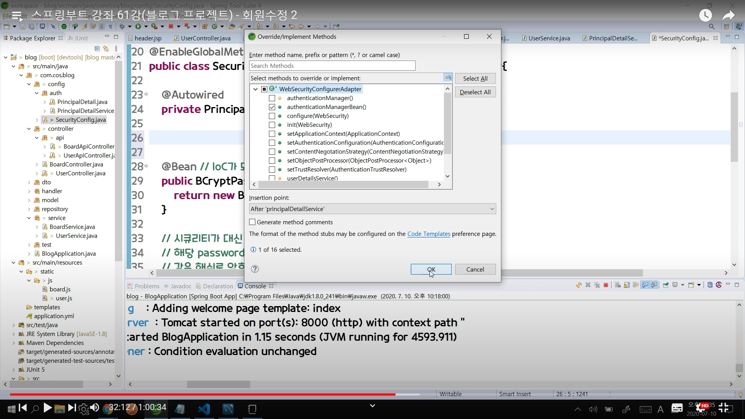Viewport: 745px width, 419px height.
Task: Check init(WebSecurity) checkbox
Action: click(x=272, y=125)
